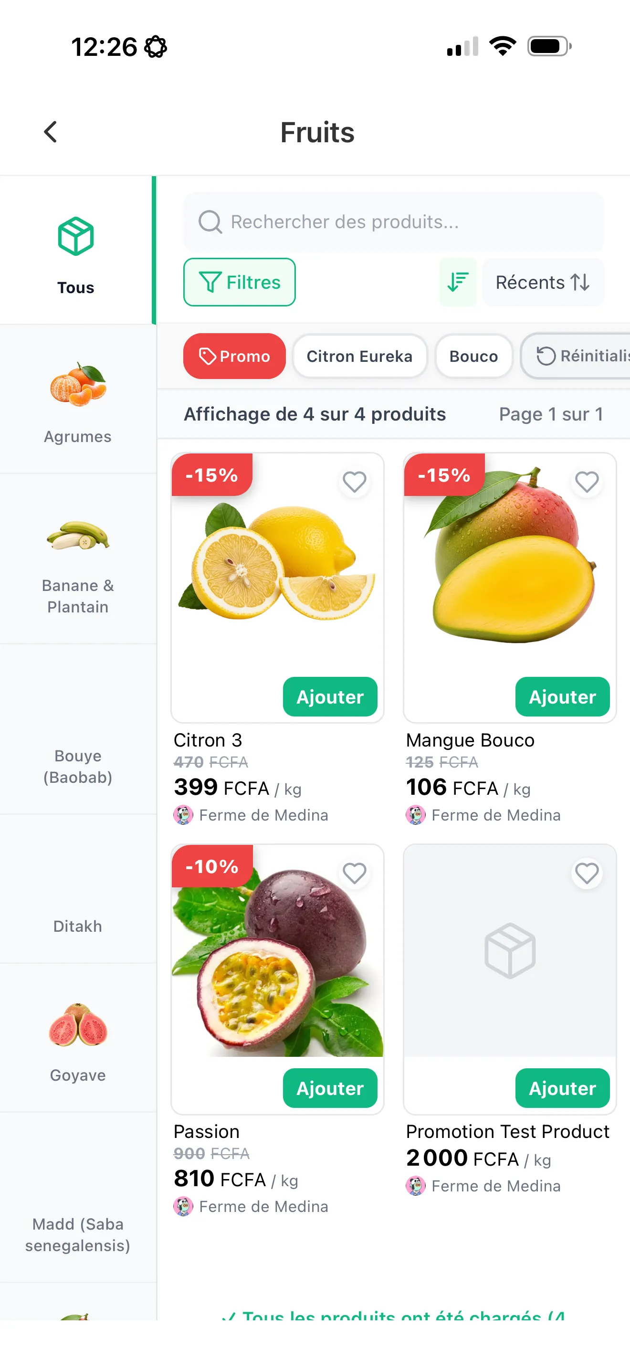Tap the back arrow icon

tap(51, 132)
